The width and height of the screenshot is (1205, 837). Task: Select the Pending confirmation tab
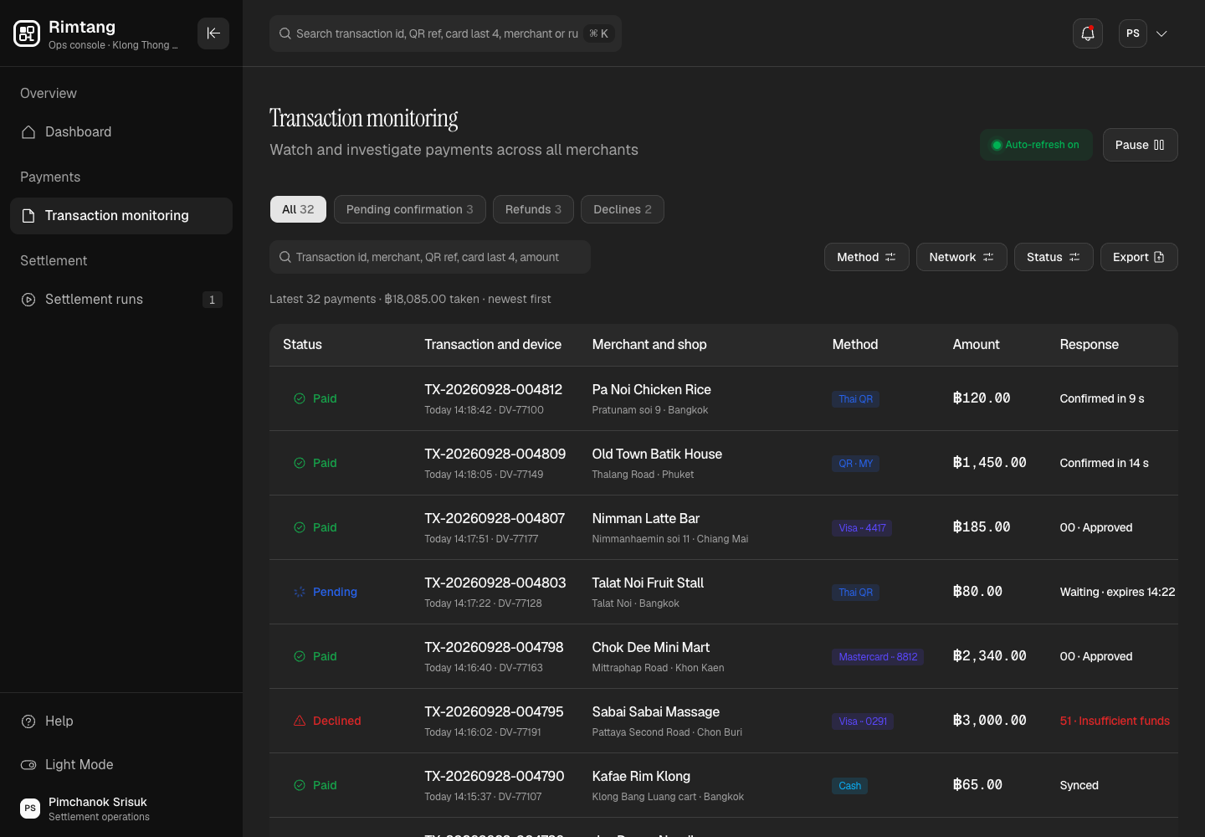(x=410, y=209)
